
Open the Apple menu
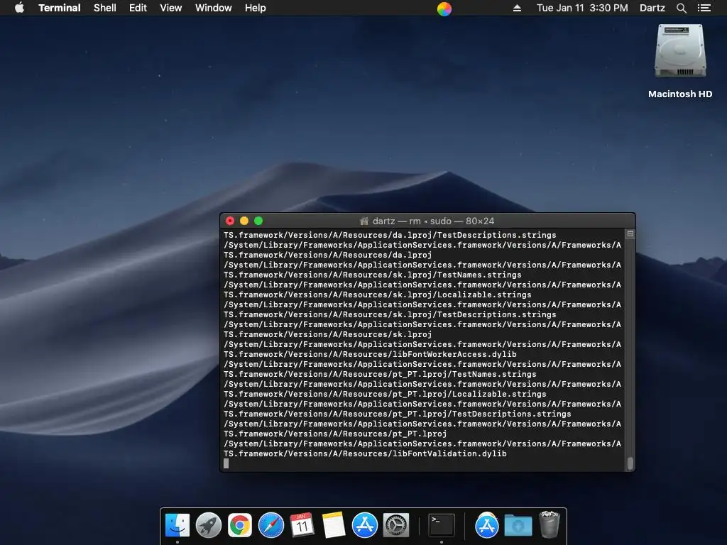pyautogui.click(x=19, y=8)
